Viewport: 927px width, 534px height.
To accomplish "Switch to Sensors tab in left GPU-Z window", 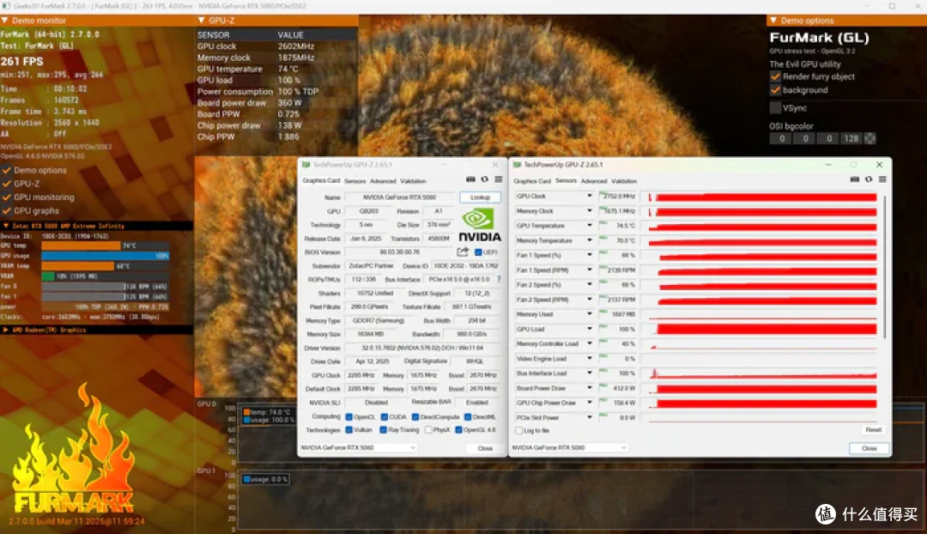I will (x=354, y=181).
